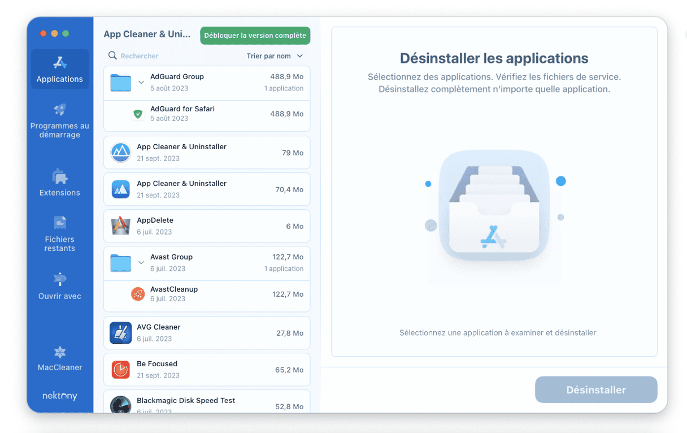Select the Avast Group folder icon
Image resolution: width=687 pixels, height=433 pixels.
click(121, 263)
